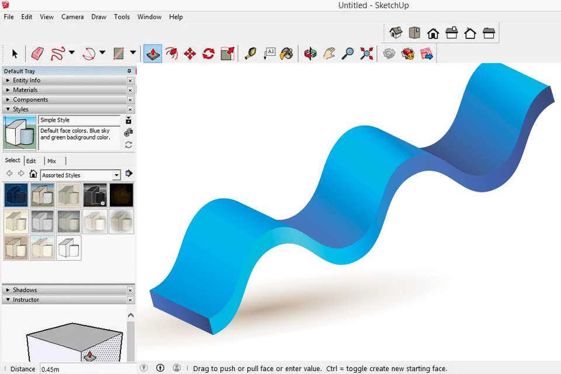Select the Paint Bucket tool
The image size is (561, 374).
point(287,53)
